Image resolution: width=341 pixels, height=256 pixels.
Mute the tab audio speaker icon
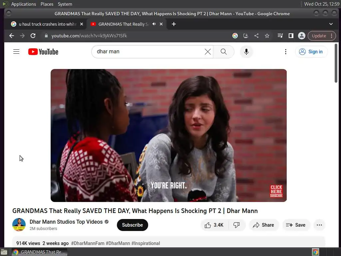click(x=154, y=24)
